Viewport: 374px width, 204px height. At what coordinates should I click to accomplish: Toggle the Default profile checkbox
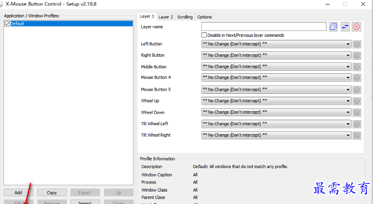pyautogui.click(x=7, y=23)
